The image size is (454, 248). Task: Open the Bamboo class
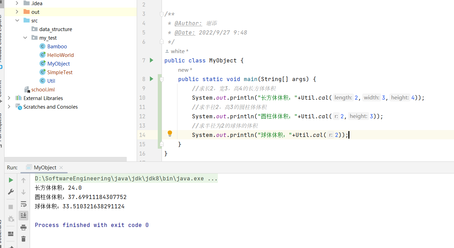57,46
